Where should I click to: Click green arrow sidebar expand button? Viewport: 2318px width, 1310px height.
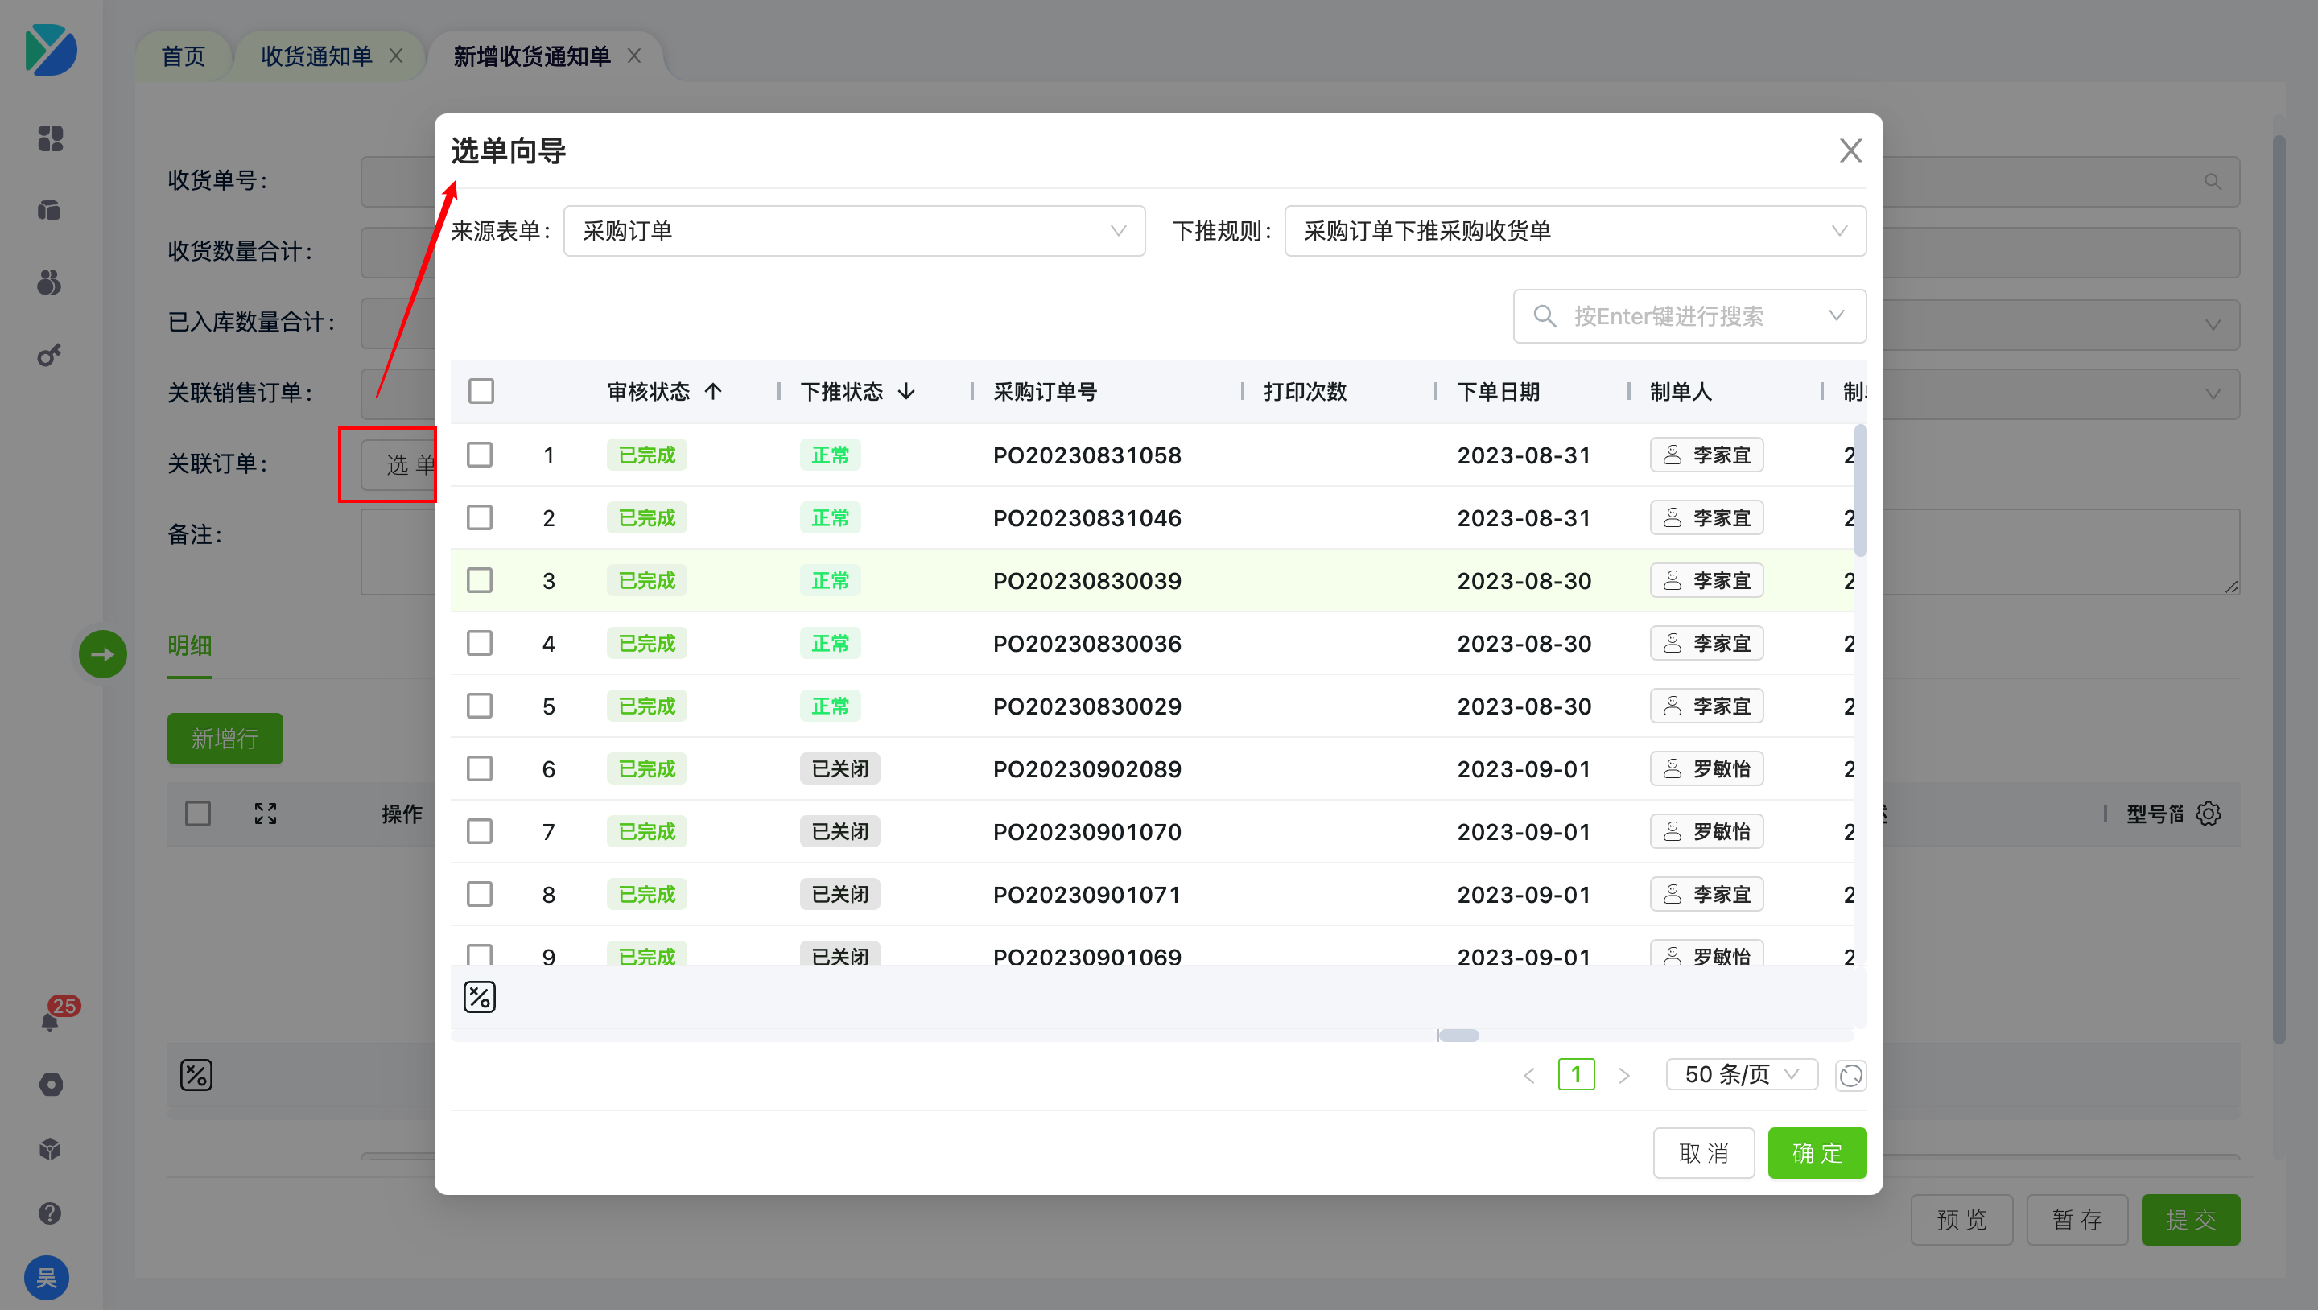coord(102,654)
